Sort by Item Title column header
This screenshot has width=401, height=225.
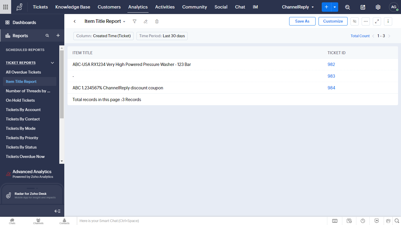coord(82,53)
